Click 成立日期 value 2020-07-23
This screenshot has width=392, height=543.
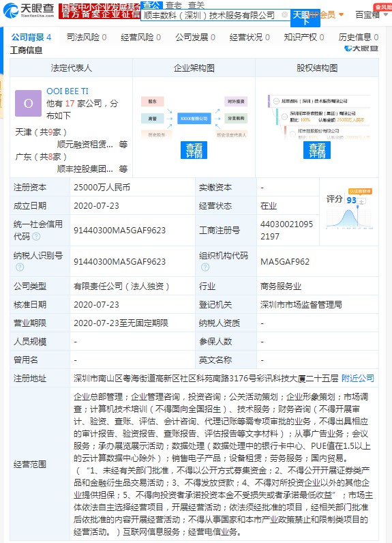pyautogui.click(x=96, y=206)
